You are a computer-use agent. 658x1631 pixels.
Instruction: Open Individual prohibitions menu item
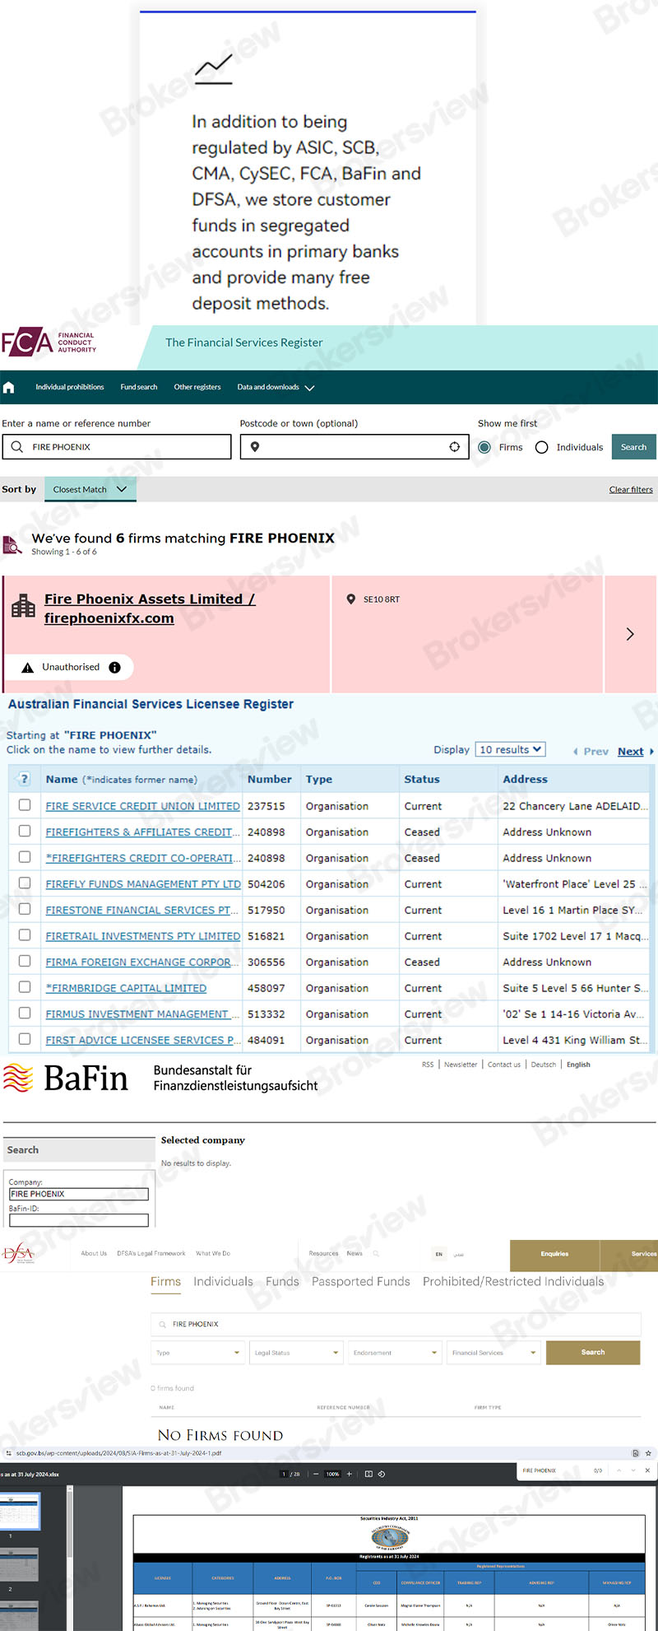[x=69, y=387]
